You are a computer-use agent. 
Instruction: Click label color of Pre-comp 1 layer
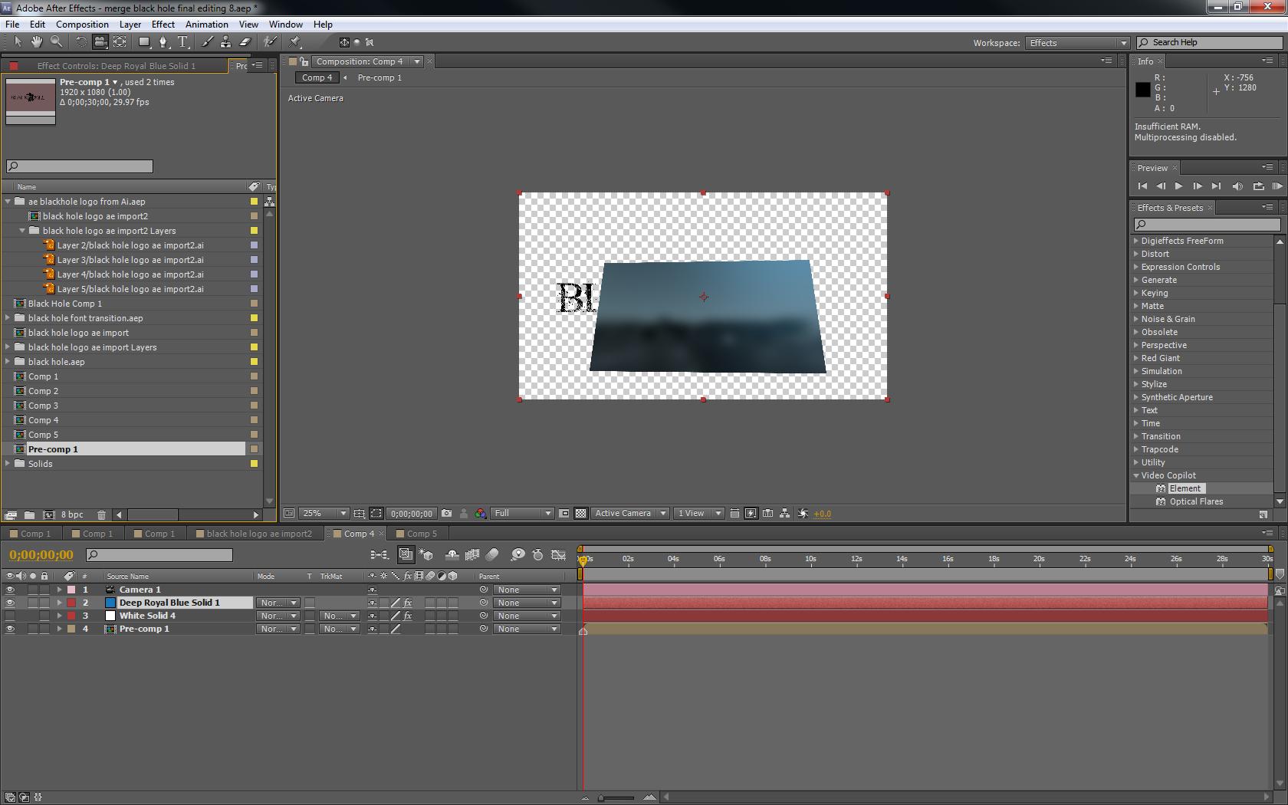click(x=71, y=629)
